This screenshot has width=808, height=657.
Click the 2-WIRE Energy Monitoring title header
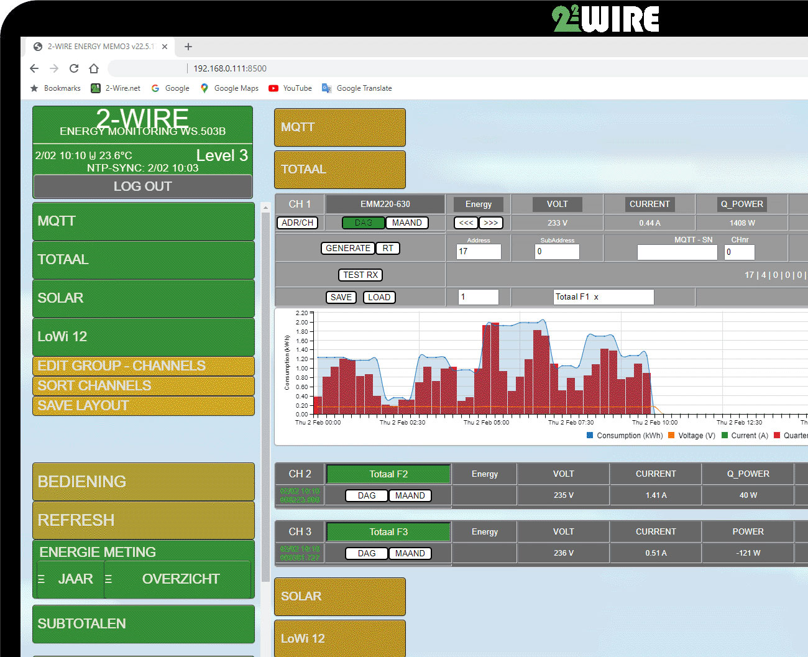click(143, 123)
